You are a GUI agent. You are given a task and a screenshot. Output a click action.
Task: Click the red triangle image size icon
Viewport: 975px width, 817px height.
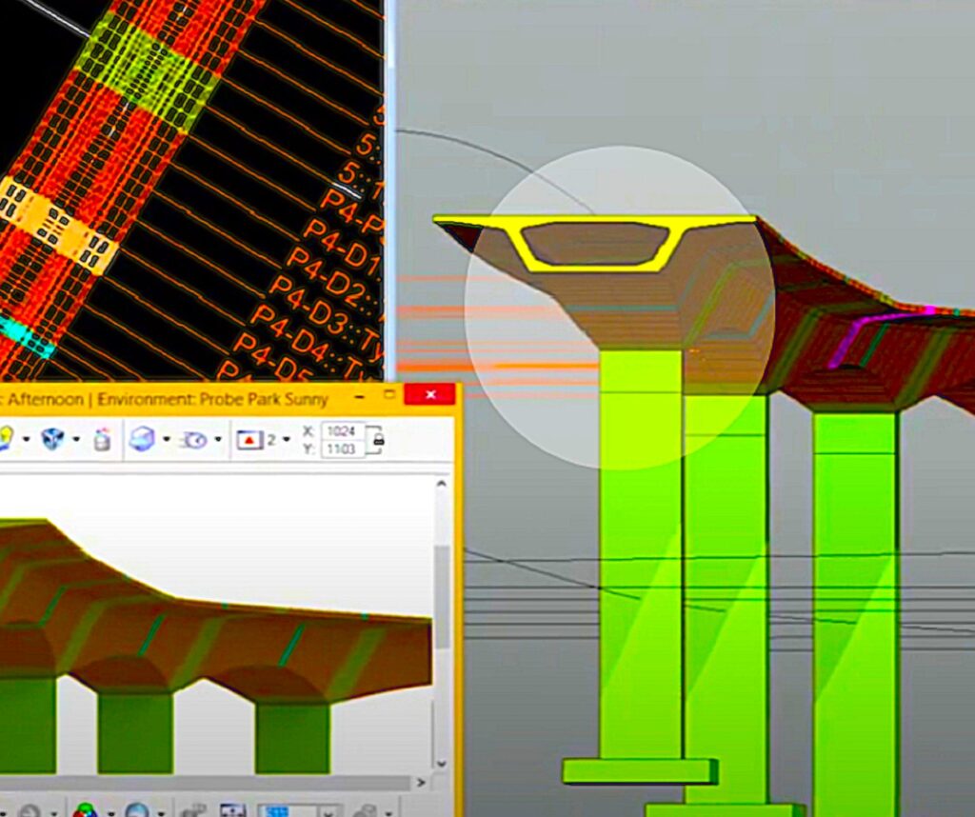(x=249, y=440)
